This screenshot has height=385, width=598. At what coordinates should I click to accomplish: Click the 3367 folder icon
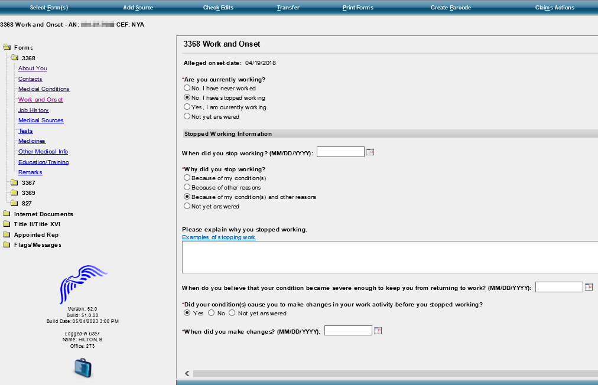tap(14, 183)
